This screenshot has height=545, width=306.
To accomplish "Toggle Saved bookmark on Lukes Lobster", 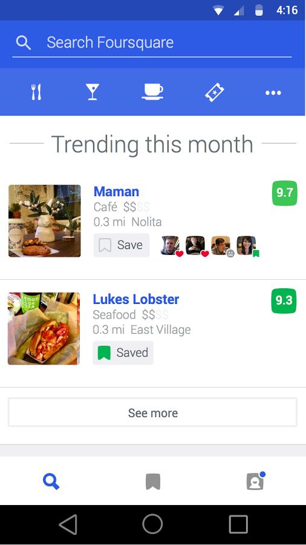I will point(123,353).
